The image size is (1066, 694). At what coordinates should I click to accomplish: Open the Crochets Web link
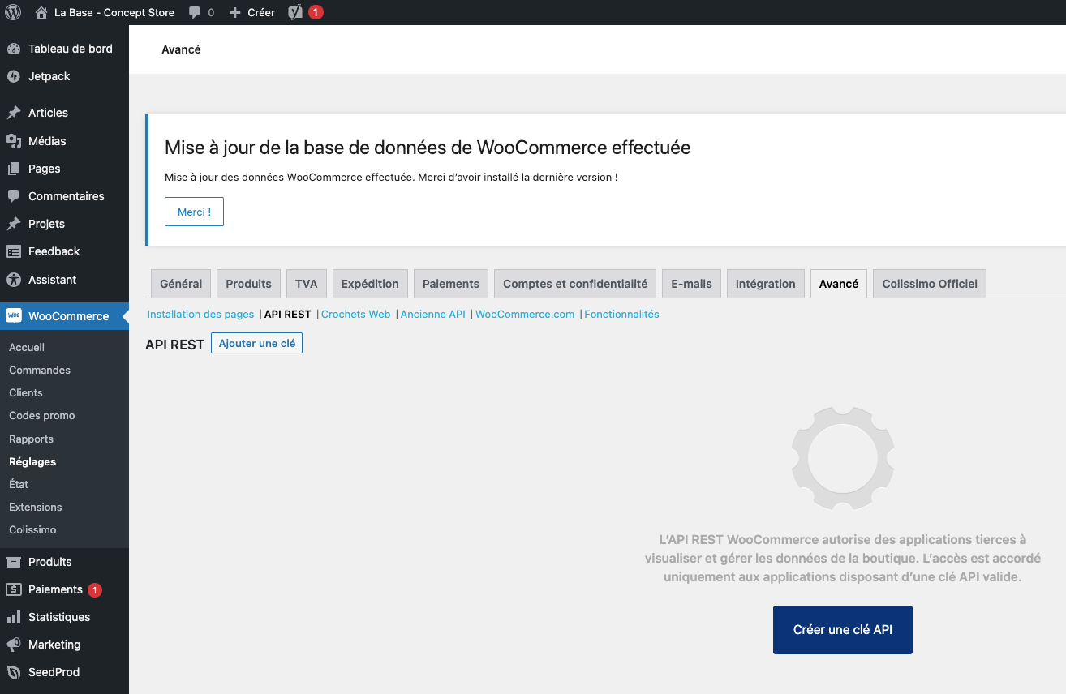pyautogui.click(x=355, y=314)
